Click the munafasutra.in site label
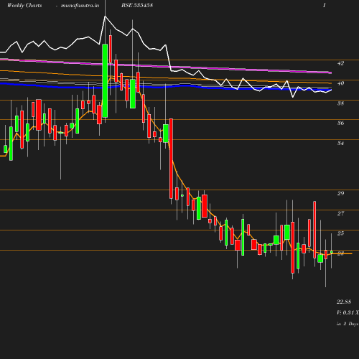 click(80, 6)
